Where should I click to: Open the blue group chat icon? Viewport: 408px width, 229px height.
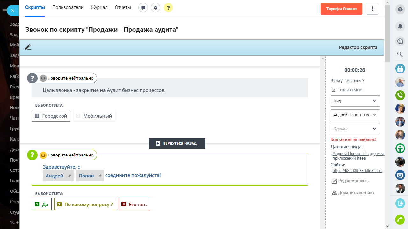coord(400,175)
